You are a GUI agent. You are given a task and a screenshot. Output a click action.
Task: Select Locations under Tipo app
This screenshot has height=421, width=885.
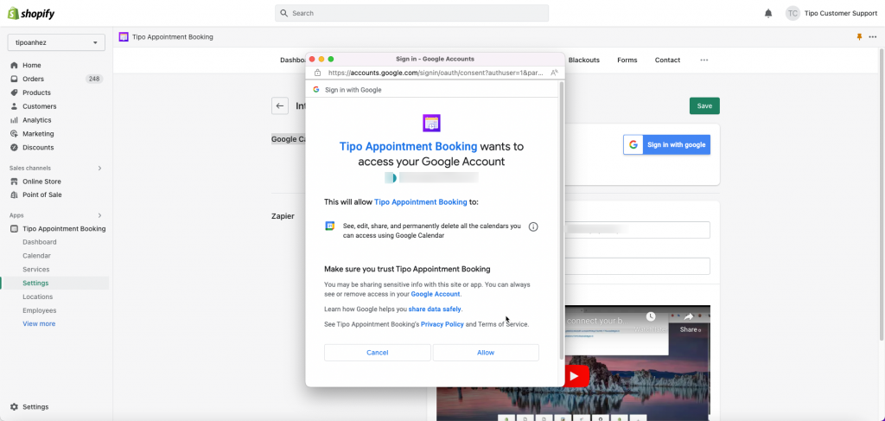[x=38, y=297]
